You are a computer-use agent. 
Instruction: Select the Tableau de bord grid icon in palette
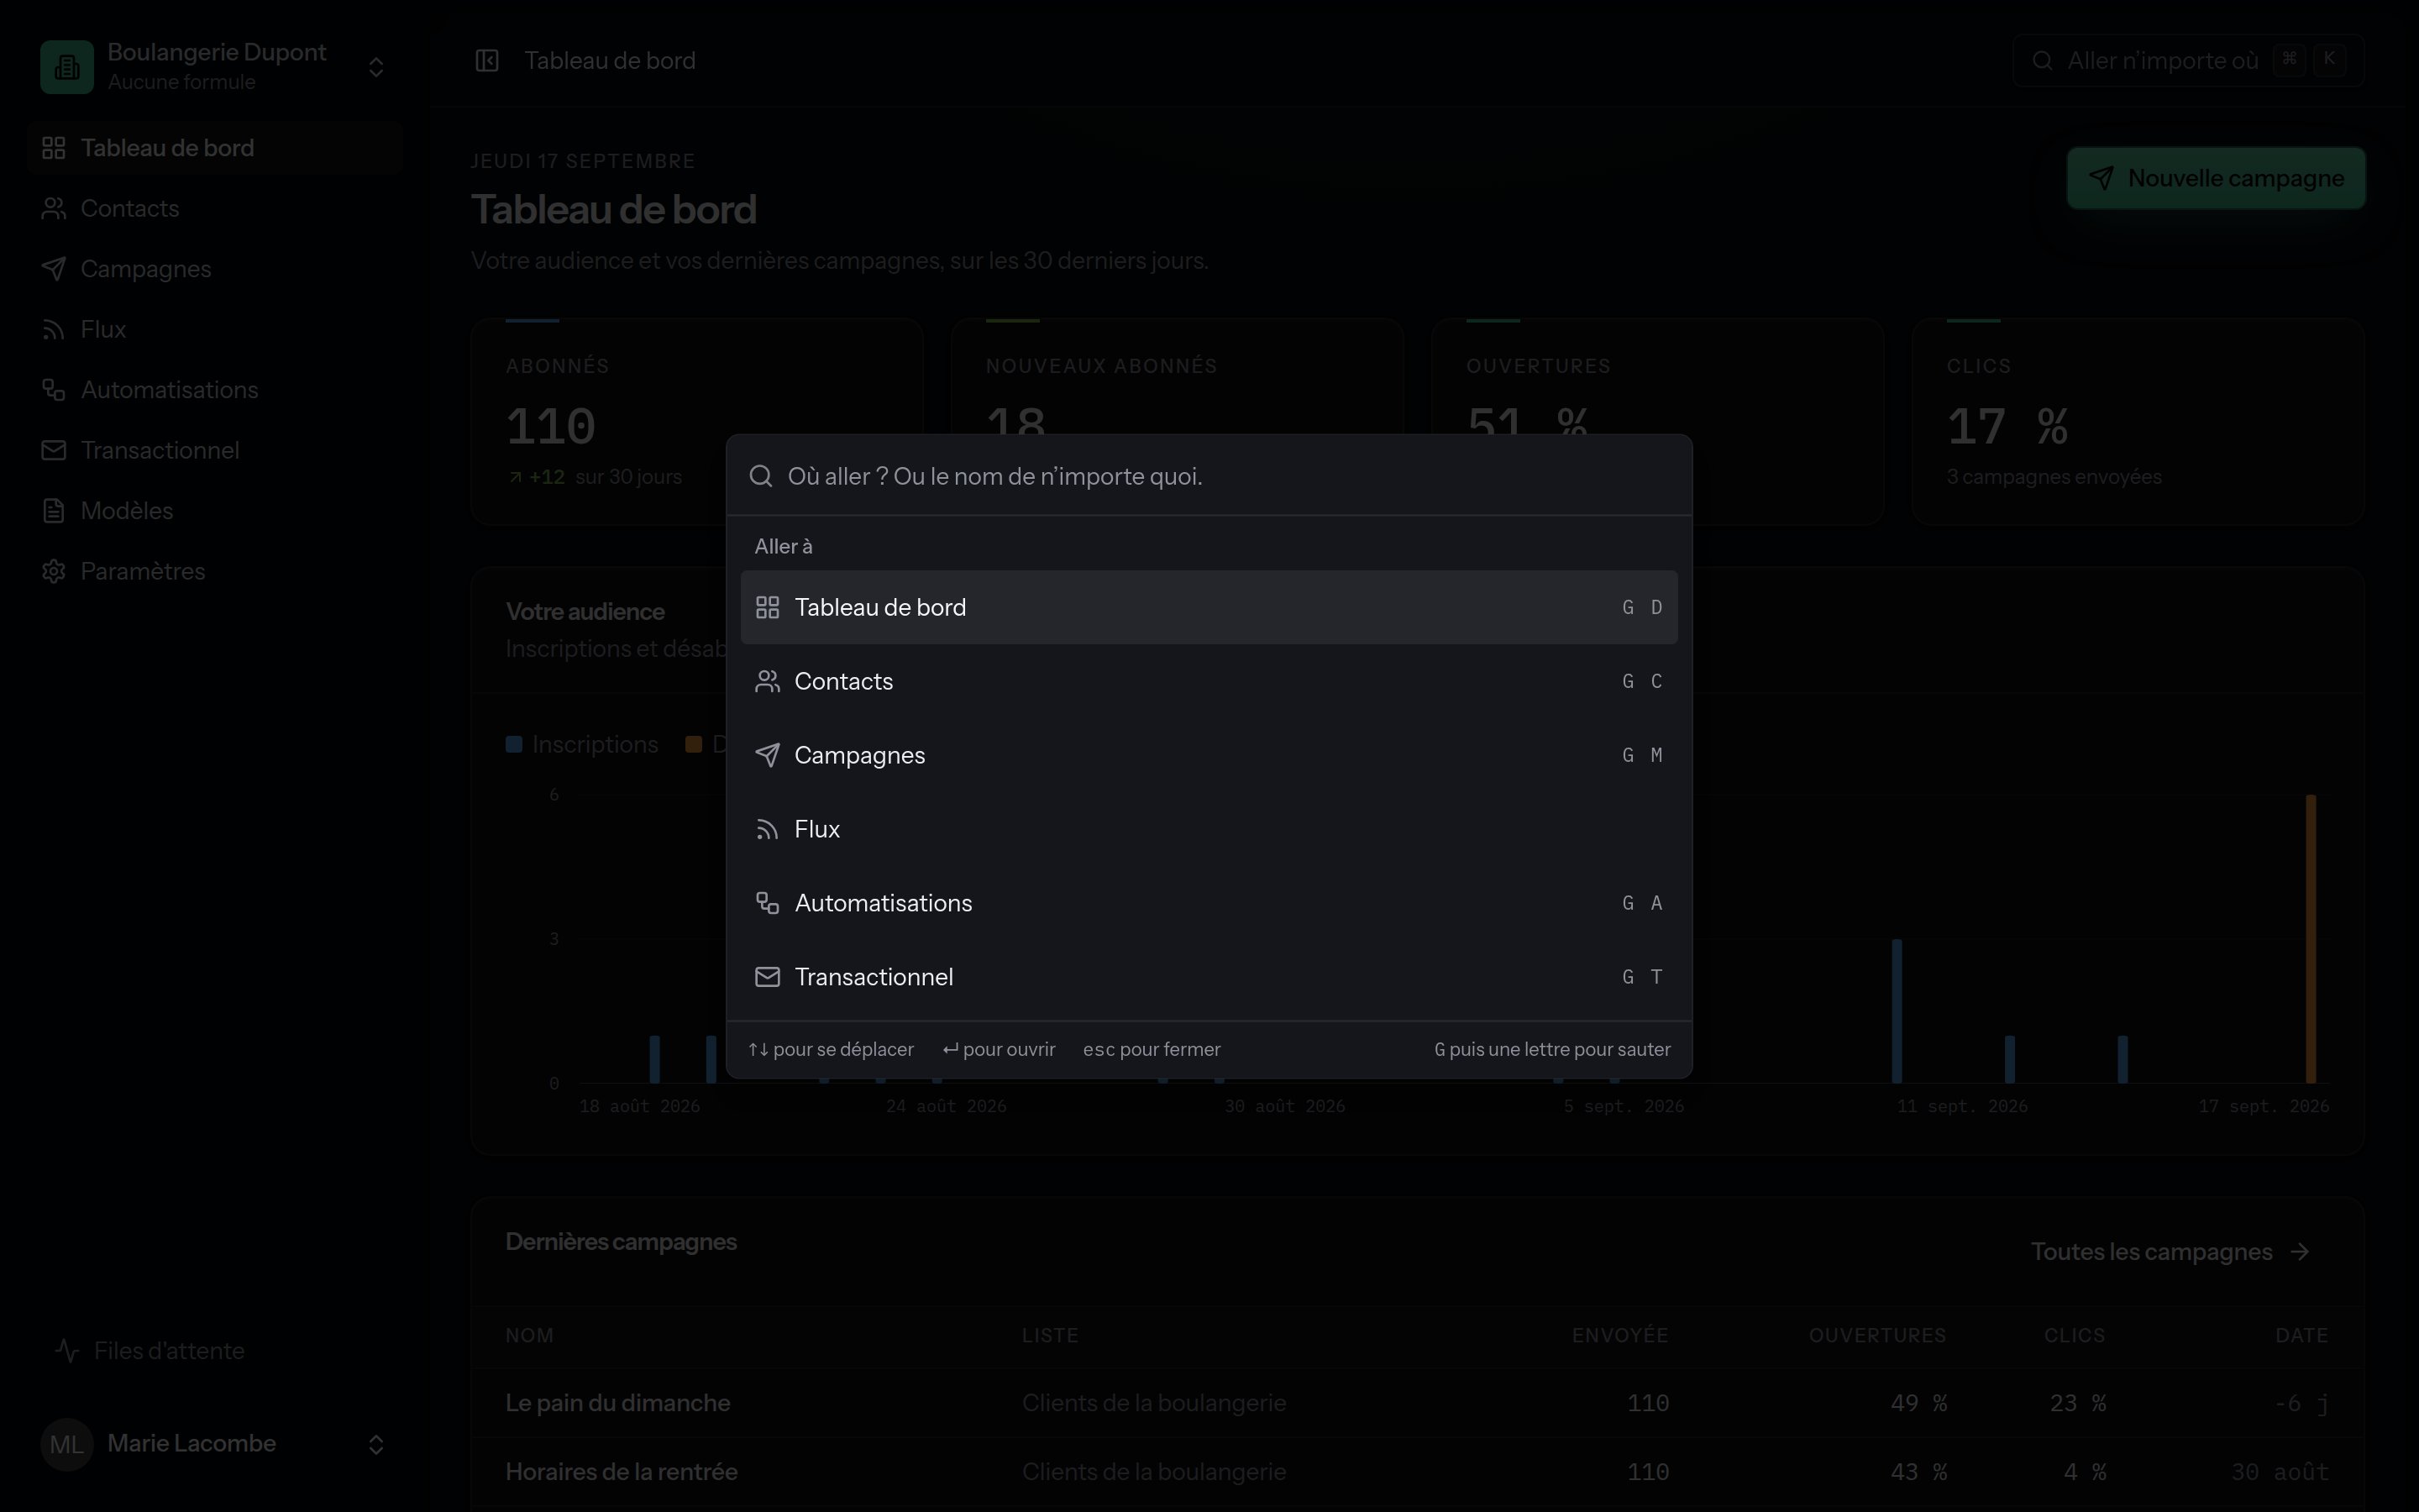point(768,607)
